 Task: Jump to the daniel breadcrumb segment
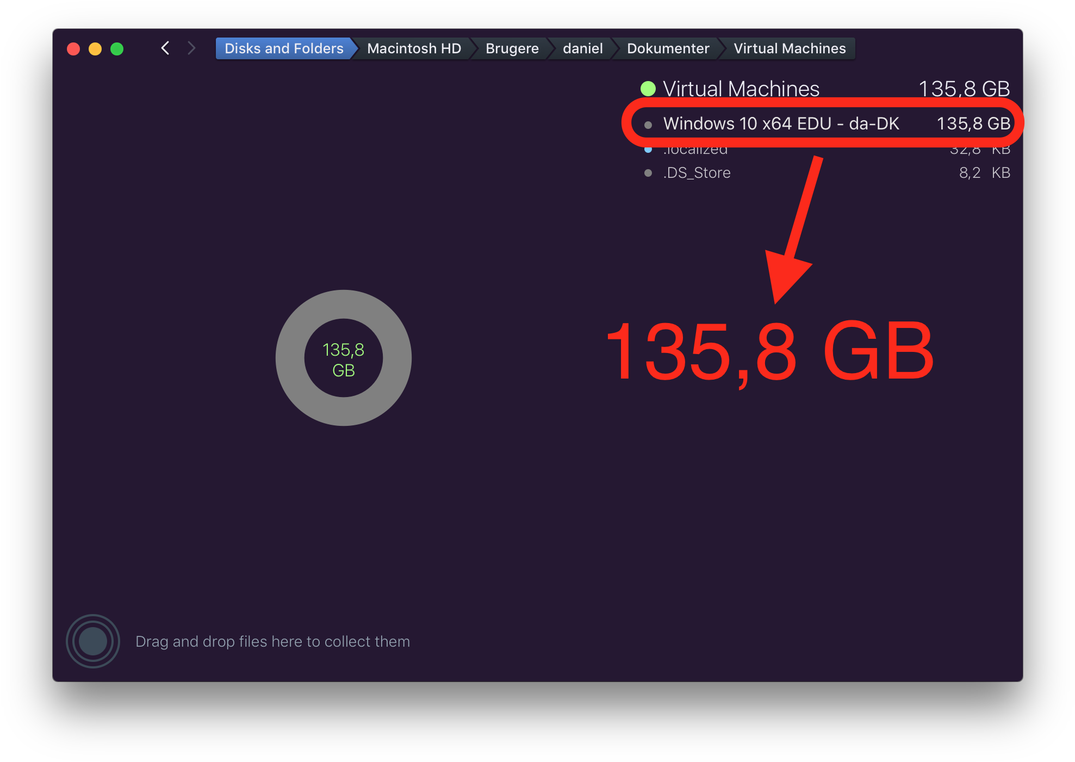click(x=582, y=48)
